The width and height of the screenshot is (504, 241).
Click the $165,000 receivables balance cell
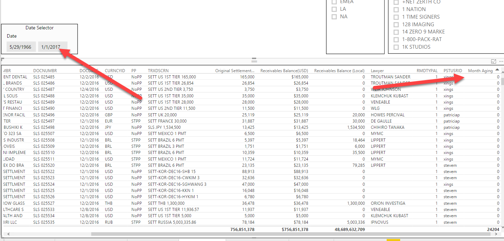299,77
